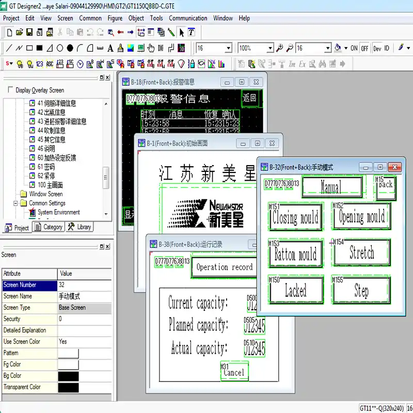The height and width of the screenshot is (413, 413).
Task: Open the fill color bucket dropdown arrow
Action: coord(345,48)
